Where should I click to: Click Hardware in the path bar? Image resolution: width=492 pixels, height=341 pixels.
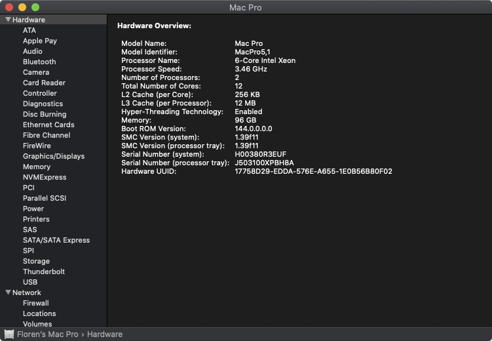pos(105,334)
